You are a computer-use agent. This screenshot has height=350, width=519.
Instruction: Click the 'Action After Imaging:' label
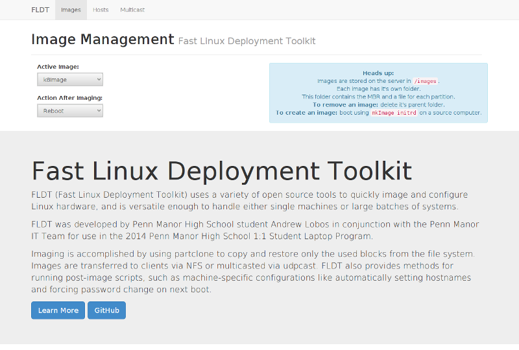70,98
